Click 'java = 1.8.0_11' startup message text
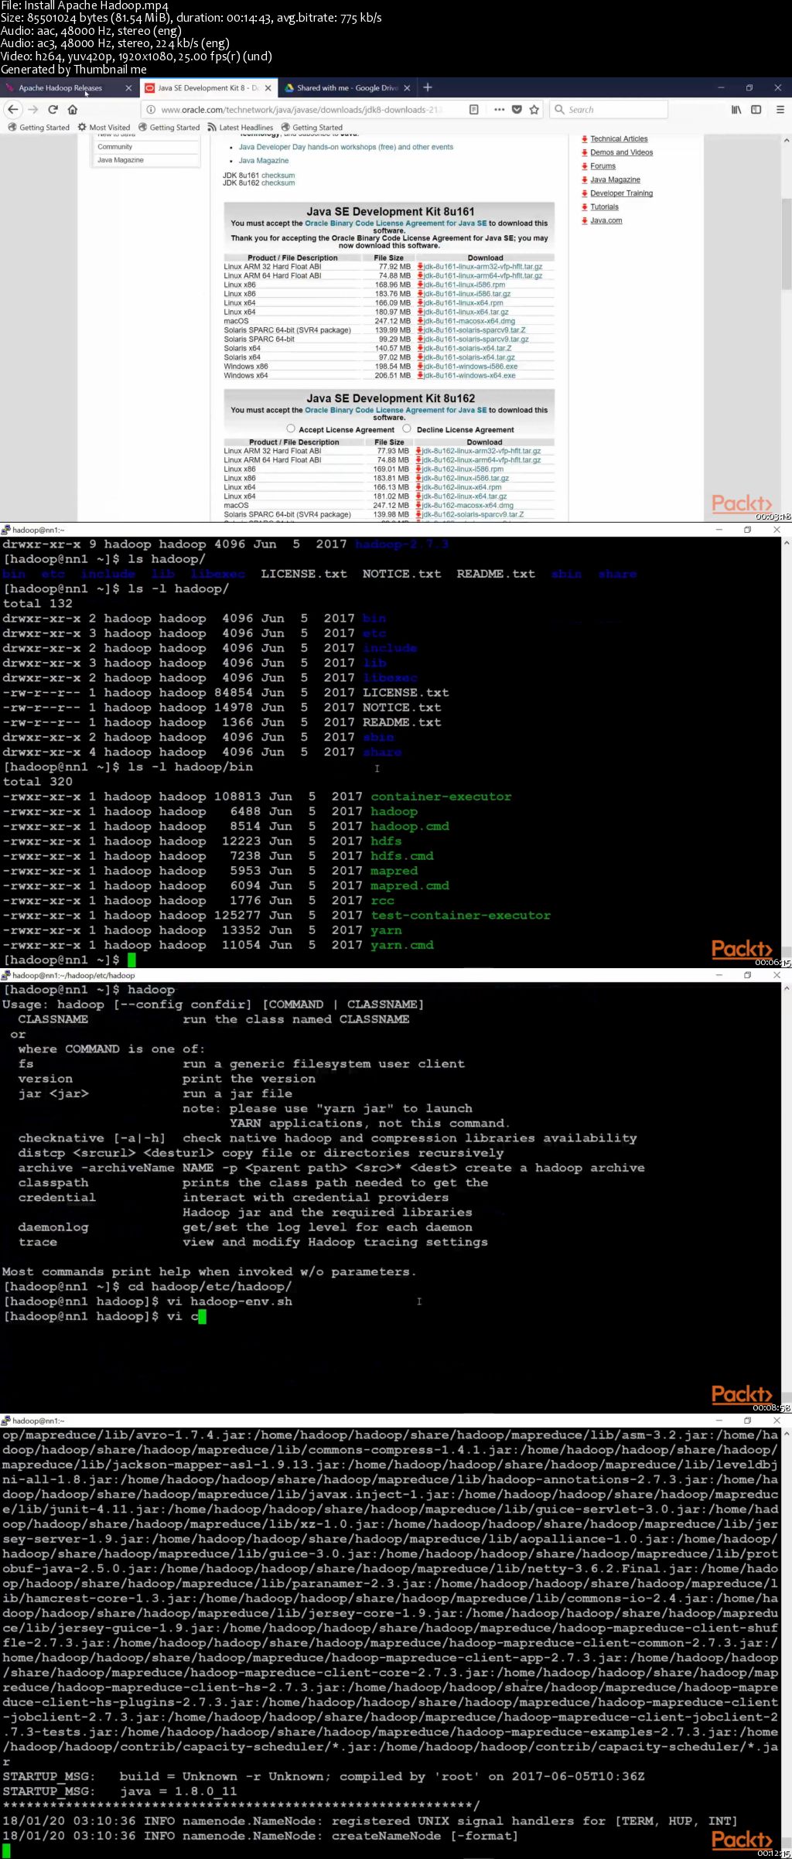 (178, 1791)
